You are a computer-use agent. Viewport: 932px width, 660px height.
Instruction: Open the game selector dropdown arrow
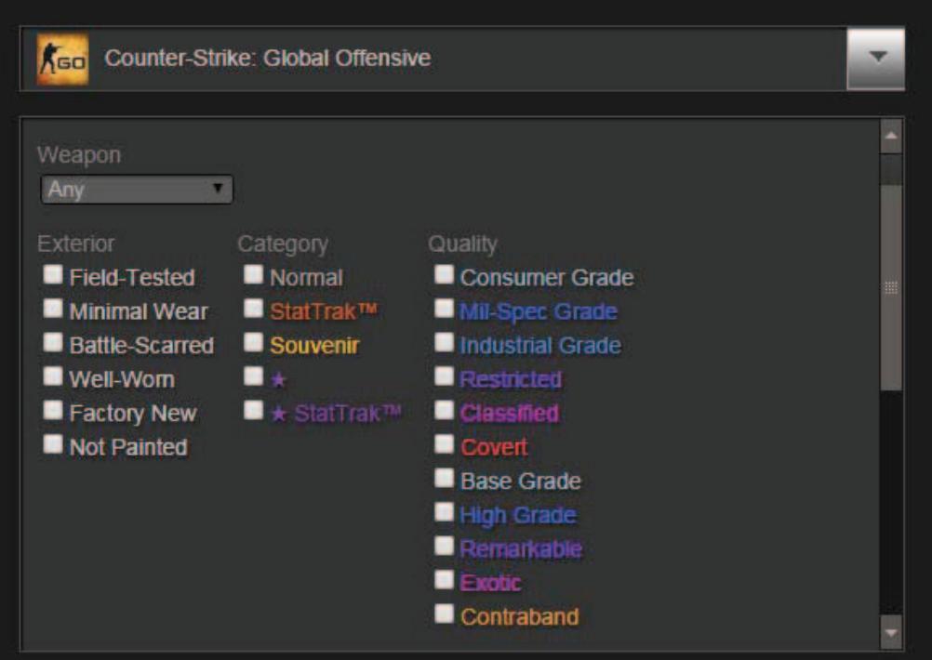tap(875, 59)
